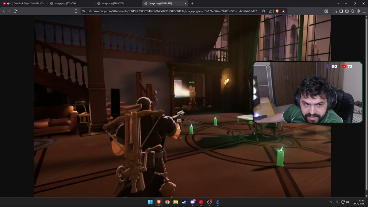
Task: Open Brave Shields lion icon
Action: (277, 11)
